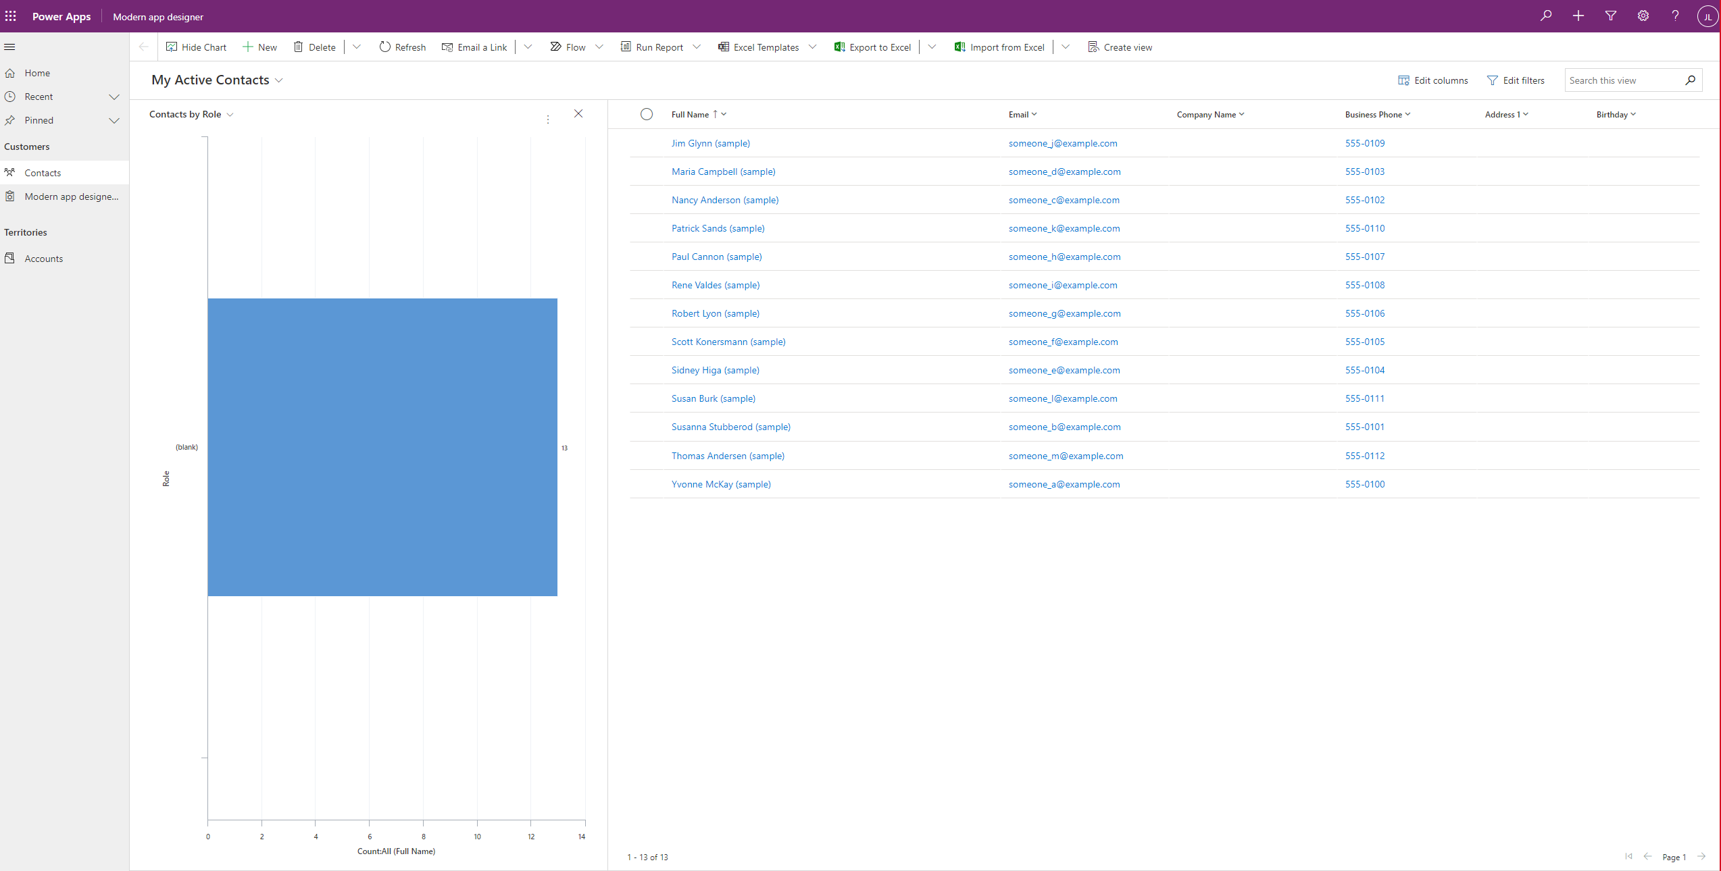Click the Import from Excel icon

(958, 47)
